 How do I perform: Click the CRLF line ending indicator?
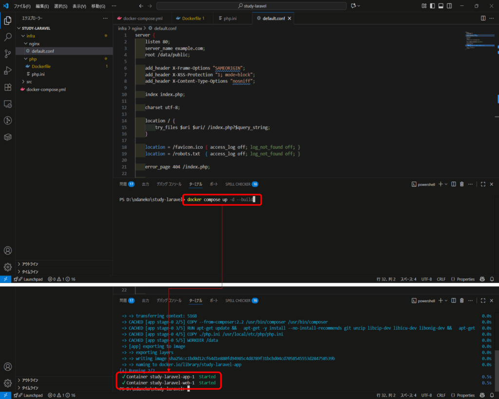441,279
